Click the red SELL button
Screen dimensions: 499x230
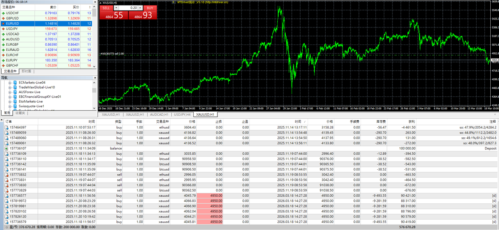point(106,8)
